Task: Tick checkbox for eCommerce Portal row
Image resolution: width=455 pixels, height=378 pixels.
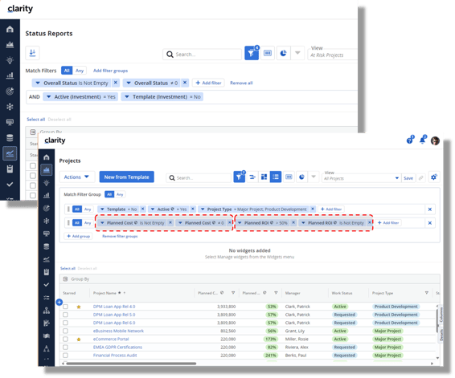Action: (65, 339)
